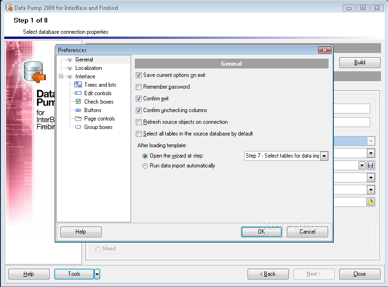Click the Check boxes green tick icon
This screenshot has height=287, width=388.
78,101
